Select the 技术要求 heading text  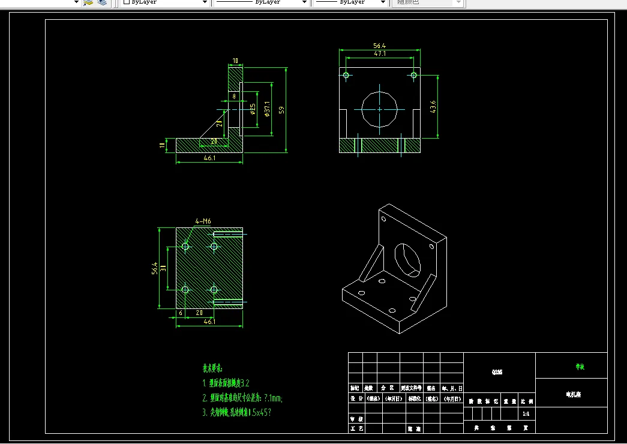tap(212, 368)
